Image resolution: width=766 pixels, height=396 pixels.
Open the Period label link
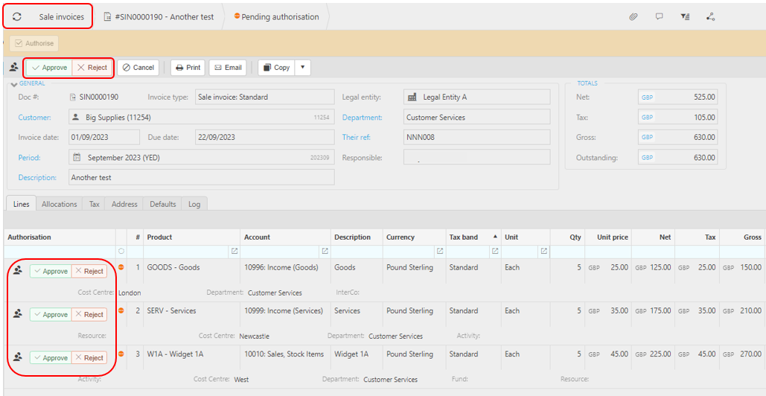[29, 158]
